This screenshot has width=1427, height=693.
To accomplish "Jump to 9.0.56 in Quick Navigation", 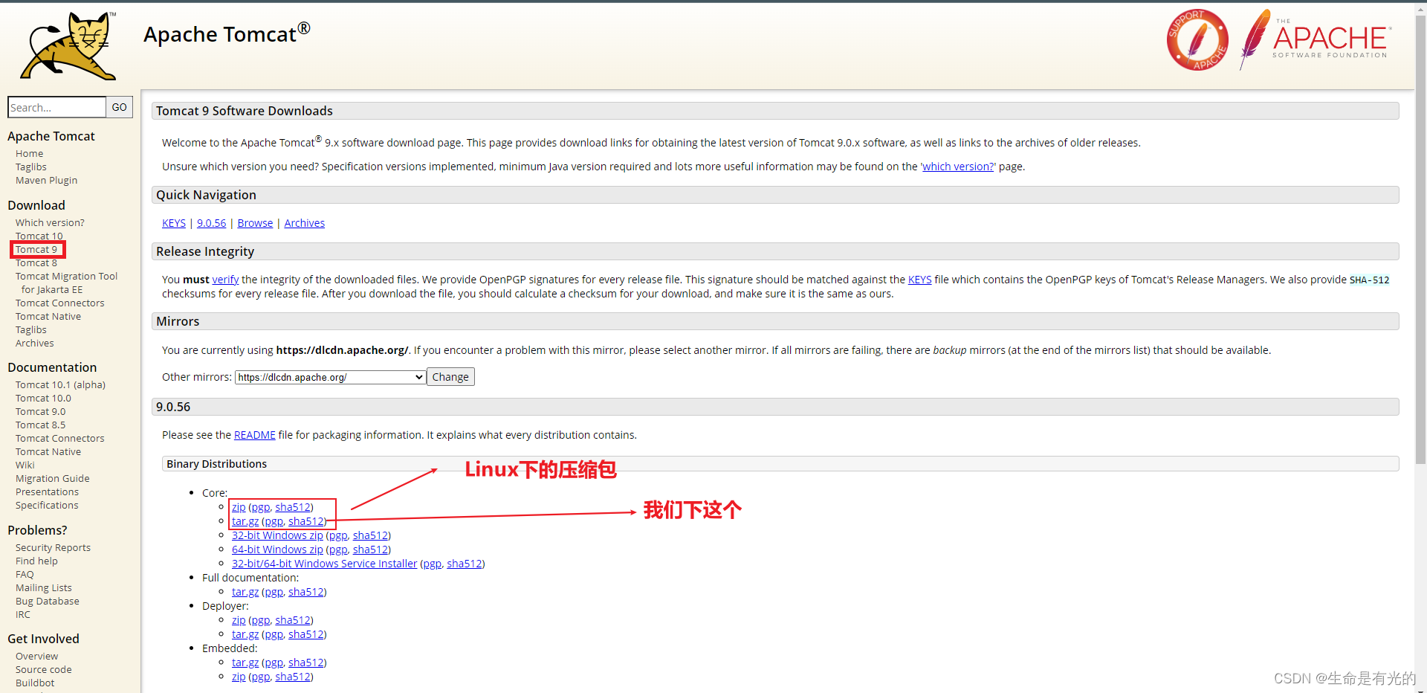I will (211, 223).
